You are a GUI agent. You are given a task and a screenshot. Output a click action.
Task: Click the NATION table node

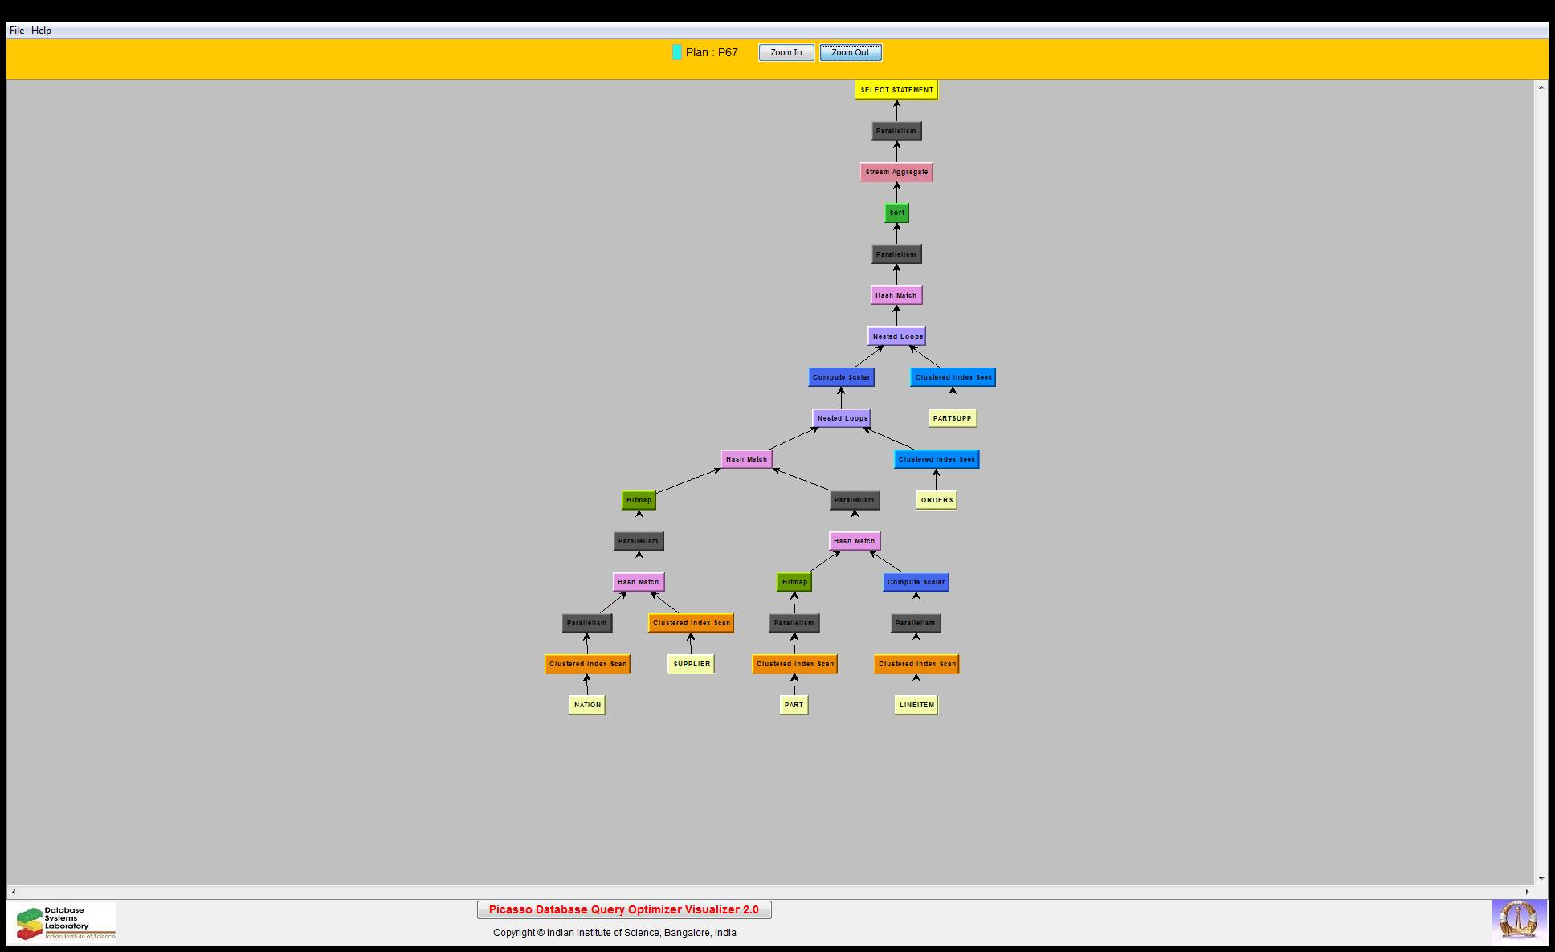587,705
